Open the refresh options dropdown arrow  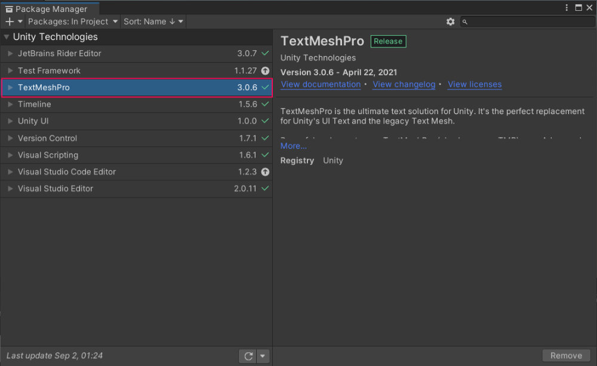point(263,356)
